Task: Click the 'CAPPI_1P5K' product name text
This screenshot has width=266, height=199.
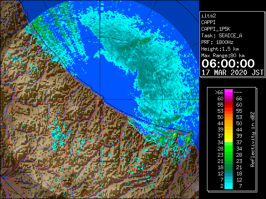Action: pos(216,29)
